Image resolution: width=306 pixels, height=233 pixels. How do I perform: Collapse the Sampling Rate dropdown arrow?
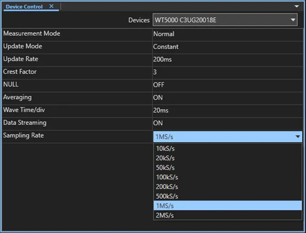pos(298,137)
